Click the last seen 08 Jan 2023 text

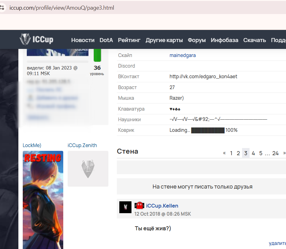point(52,71)
